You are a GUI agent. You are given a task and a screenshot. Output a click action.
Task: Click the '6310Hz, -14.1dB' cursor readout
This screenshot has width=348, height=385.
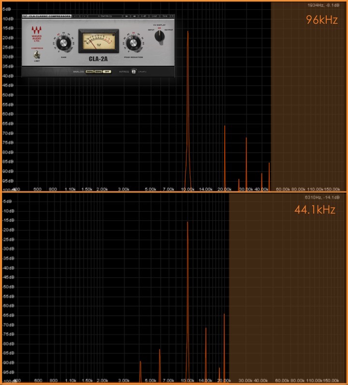(x=322, y=198)
